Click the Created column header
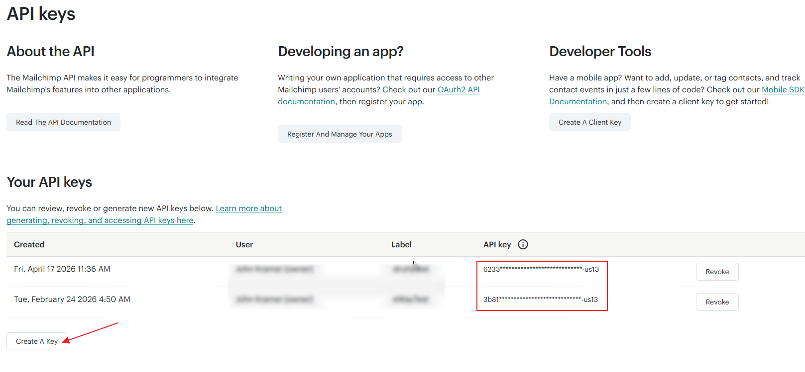This screenshot has width=805, height=372. coord(29,244)
